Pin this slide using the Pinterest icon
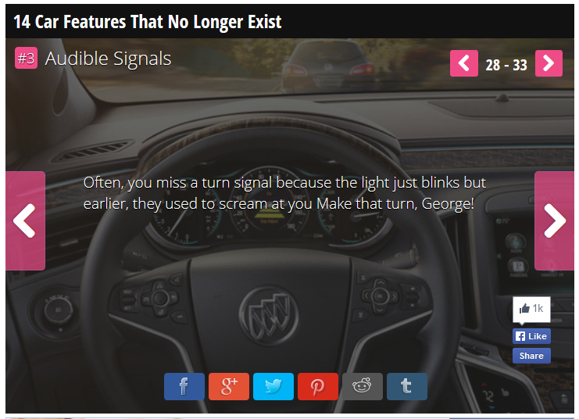 click(x=318, y=386)
